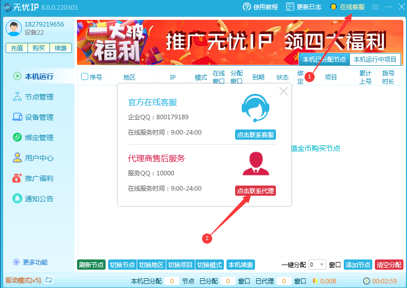Click the 添加节点 button

click(x=358, y=265)
